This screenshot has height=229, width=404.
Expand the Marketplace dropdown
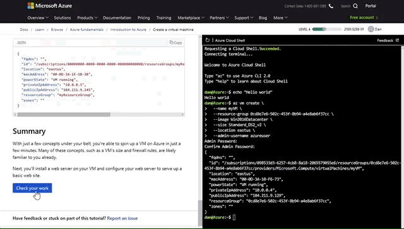coord(191,18)
